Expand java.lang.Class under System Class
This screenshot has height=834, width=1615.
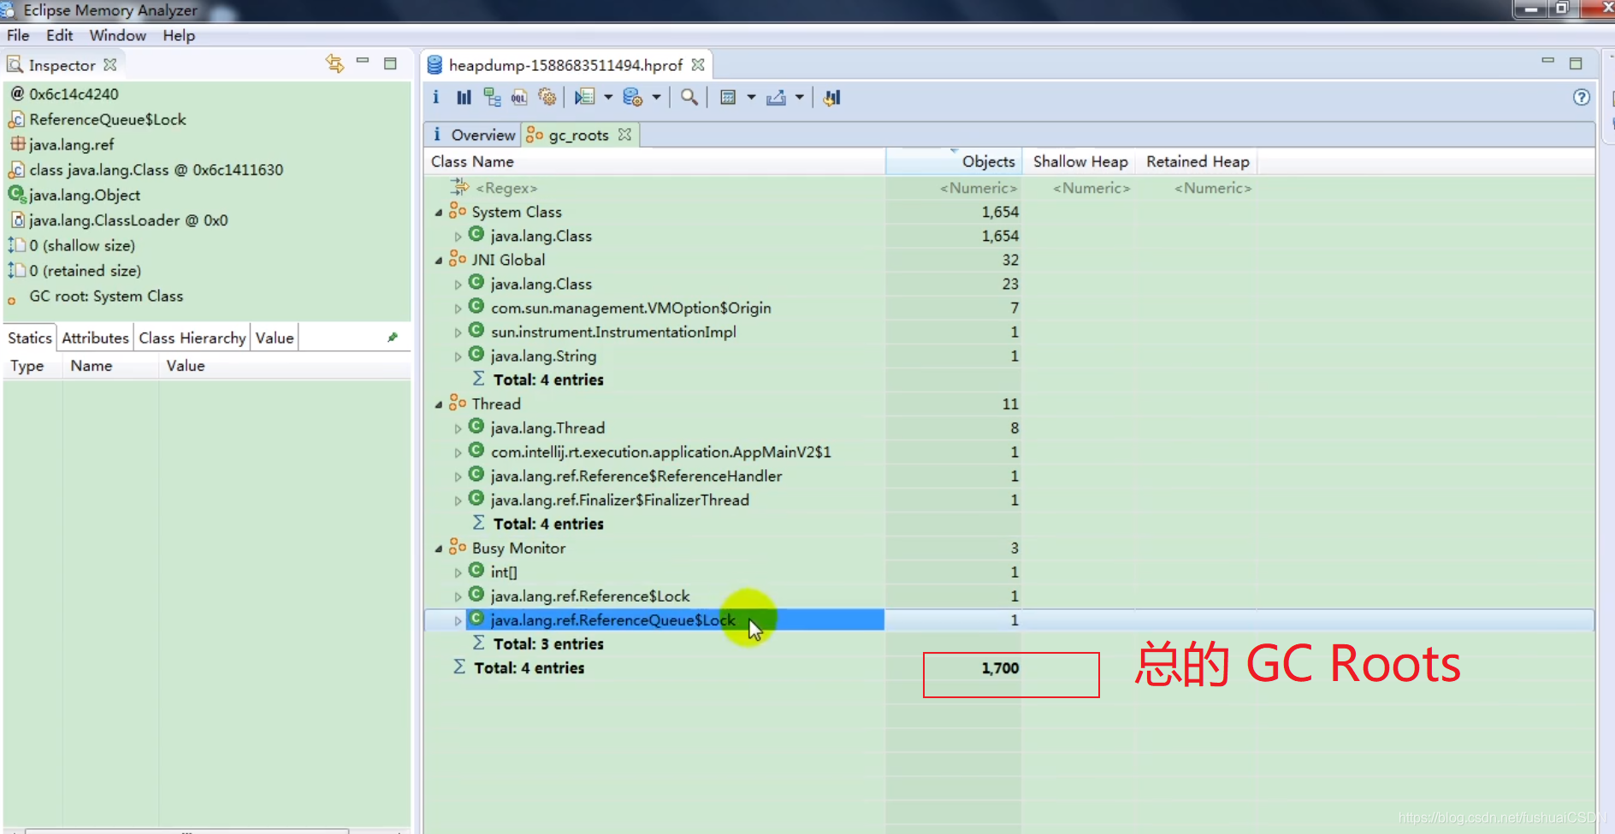458,237
